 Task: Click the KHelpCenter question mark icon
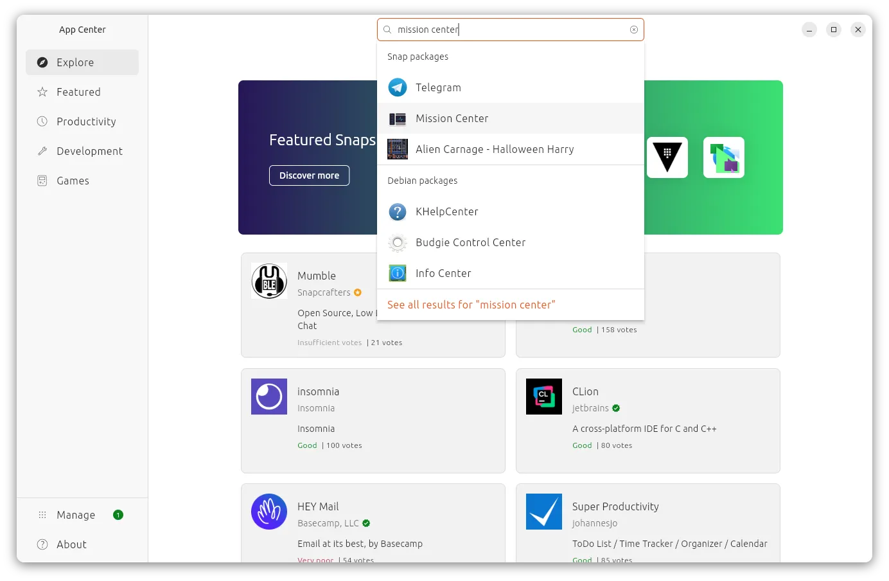[398, 211]
